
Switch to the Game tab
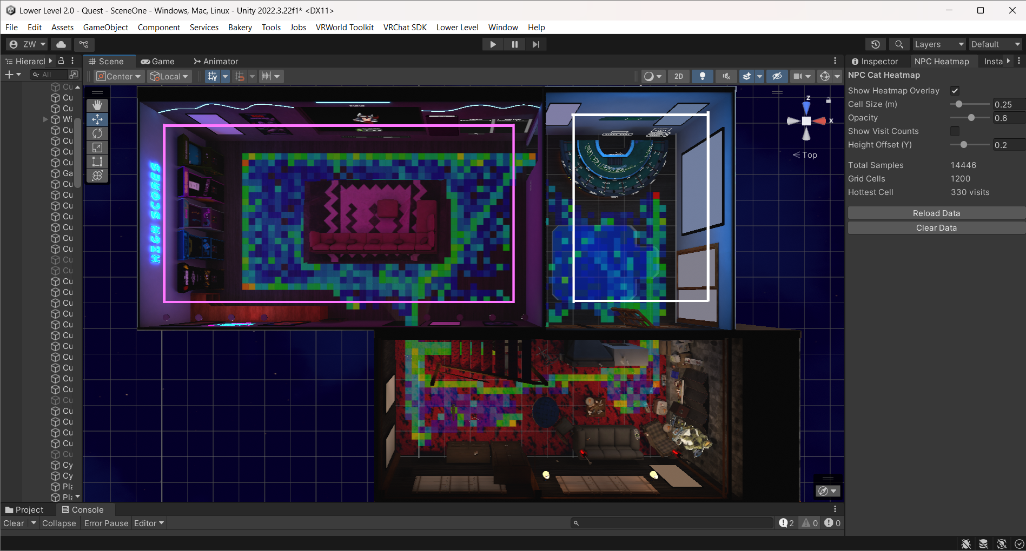pos(157,62)
